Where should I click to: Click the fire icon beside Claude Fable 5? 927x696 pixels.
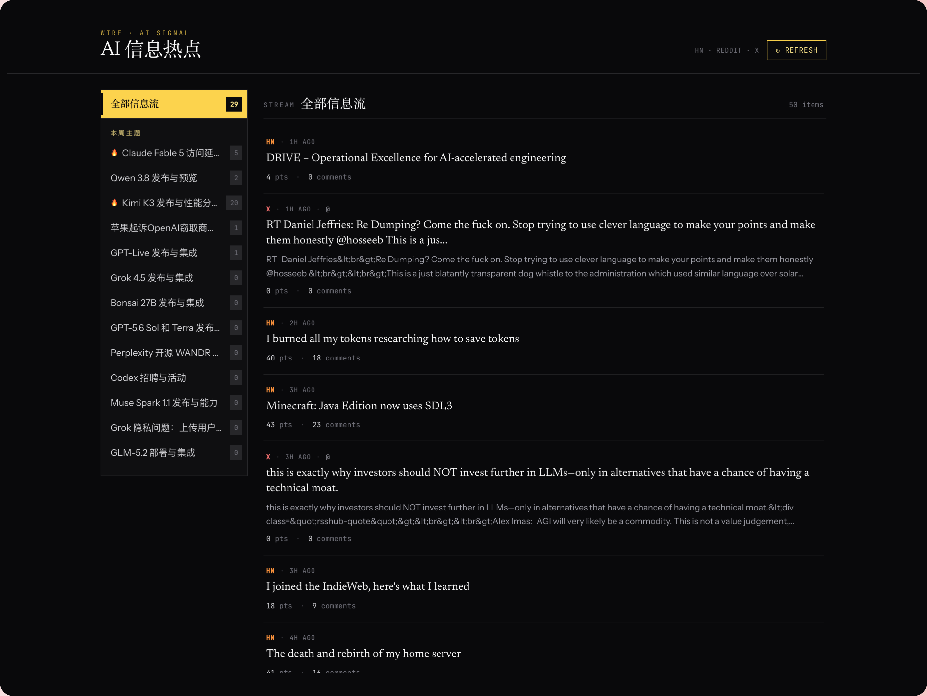pos(114,153)
